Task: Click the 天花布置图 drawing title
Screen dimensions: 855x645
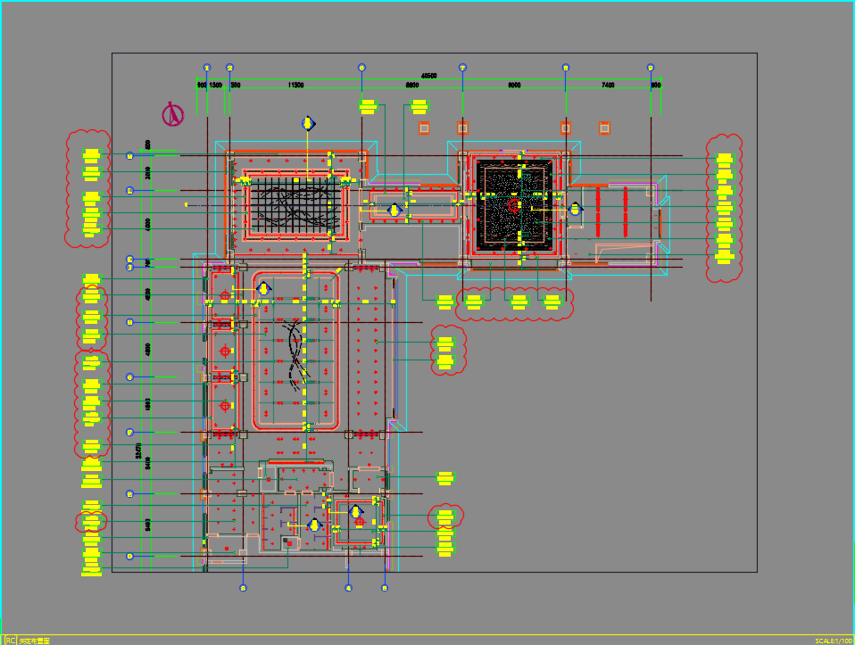Action: point(34,641)
